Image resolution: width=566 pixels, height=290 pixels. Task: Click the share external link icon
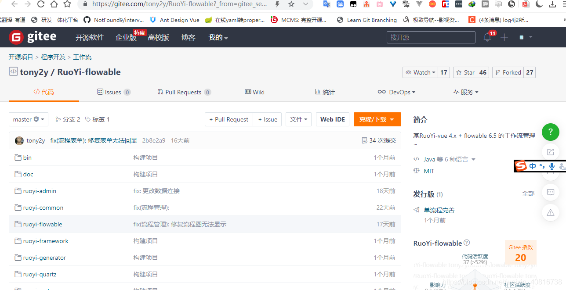click(x=551, y=152)
